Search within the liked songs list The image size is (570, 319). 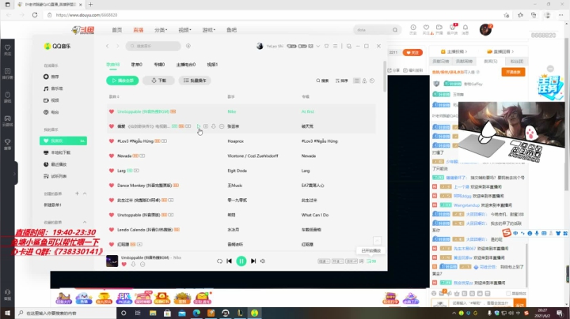pos(322,81)
